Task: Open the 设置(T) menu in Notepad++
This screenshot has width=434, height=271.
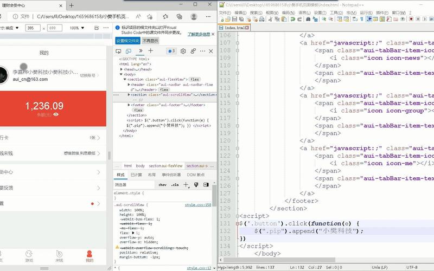Action: click(x=320, y=12)
